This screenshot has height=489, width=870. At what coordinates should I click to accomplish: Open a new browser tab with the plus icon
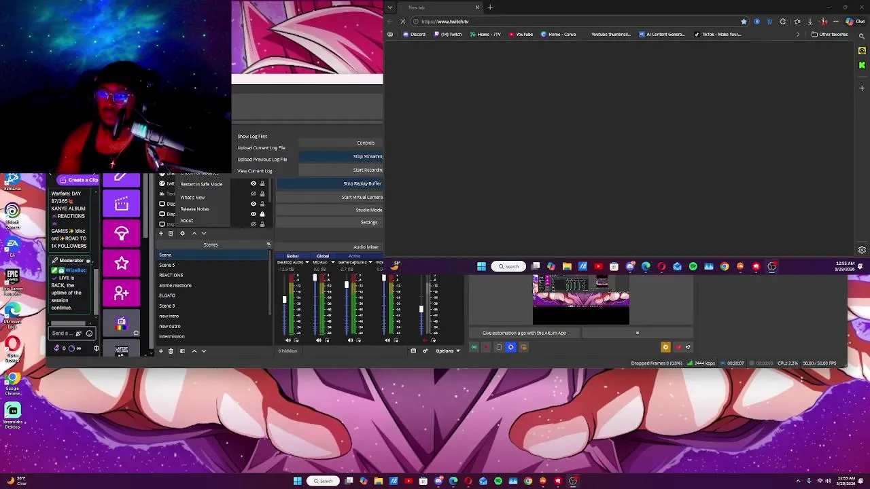point(490,7)
